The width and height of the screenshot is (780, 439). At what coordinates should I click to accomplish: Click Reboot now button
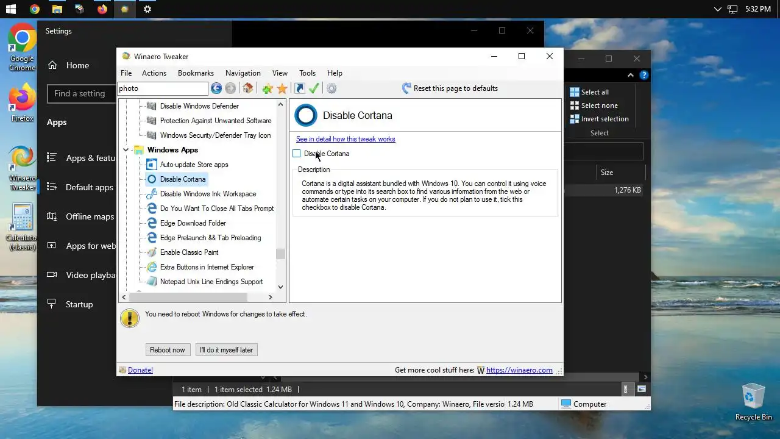click(168, 350)
